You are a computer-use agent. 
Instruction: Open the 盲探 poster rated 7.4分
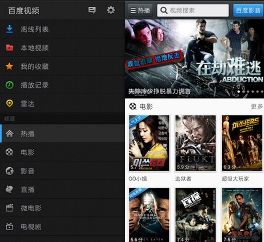196,215
